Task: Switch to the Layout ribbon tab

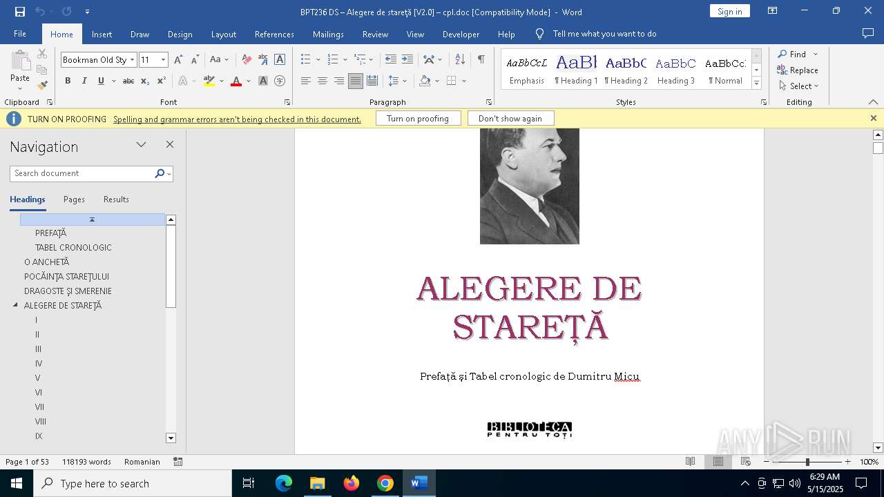Action: [x=223, y=34]
